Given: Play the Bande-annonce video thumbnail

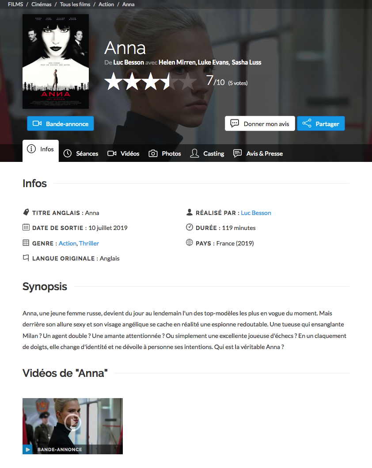Looking at the screenshot, I should 72,426.
